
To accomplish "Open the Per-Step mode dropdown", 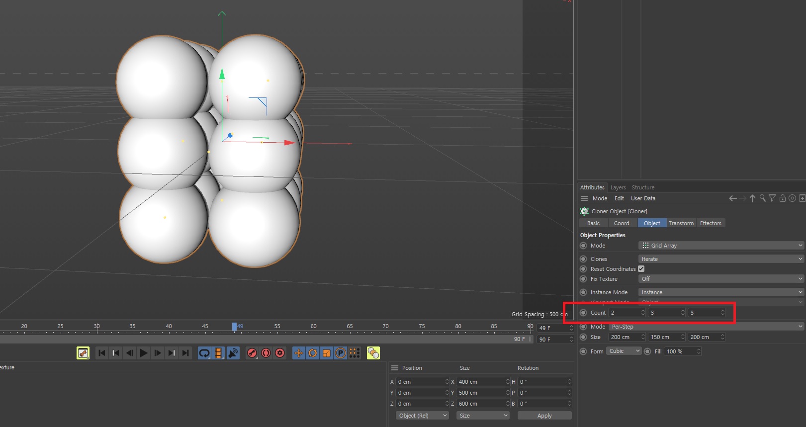I will pyautogui.click(x=706, y=327).
